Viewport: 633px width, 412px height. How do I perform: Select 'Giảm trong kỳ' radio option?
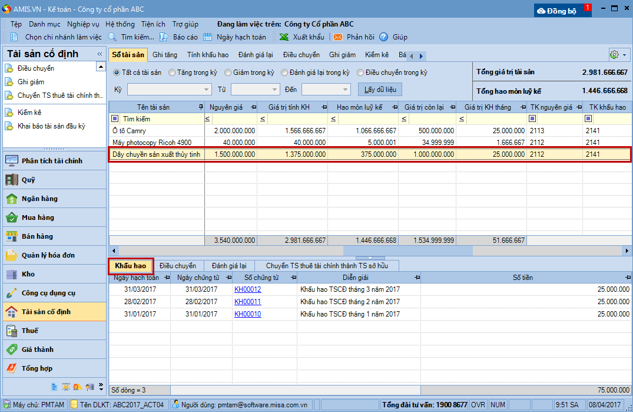(x=228, y=72)
